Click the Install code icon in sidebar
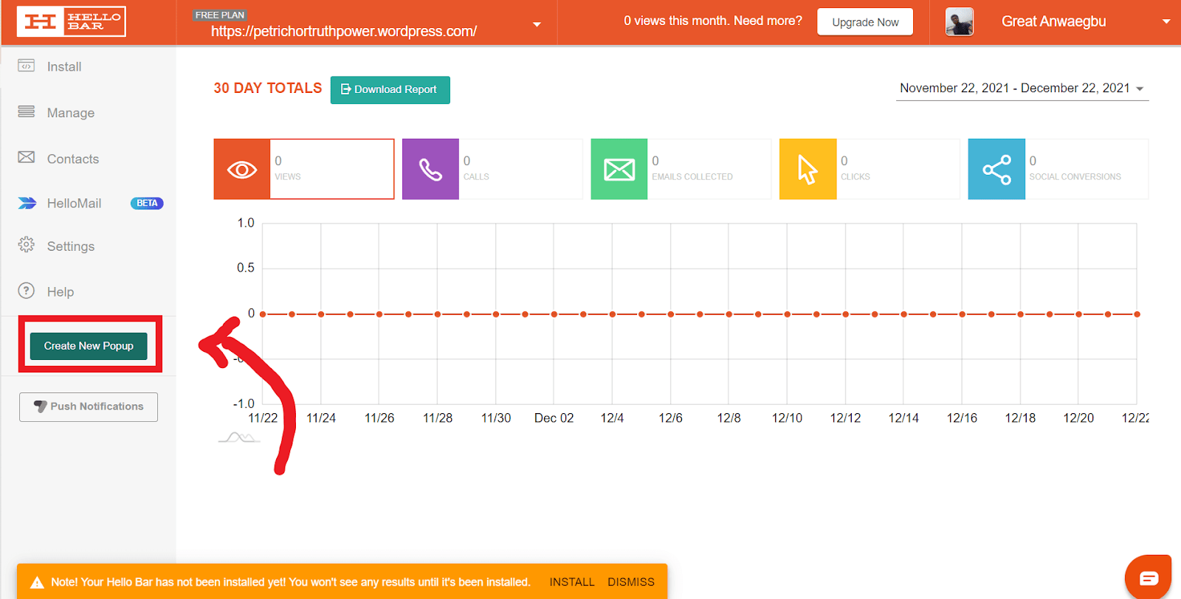 [26, 66]
